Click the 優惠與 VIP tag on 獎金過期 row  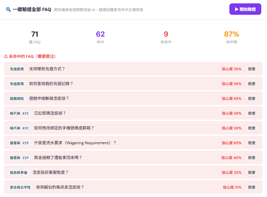(19, 158)
